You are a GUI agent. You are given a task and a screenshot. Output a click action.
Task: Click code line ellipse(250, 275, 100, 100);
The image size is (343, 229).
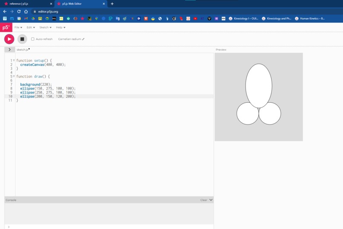(48, 92)
